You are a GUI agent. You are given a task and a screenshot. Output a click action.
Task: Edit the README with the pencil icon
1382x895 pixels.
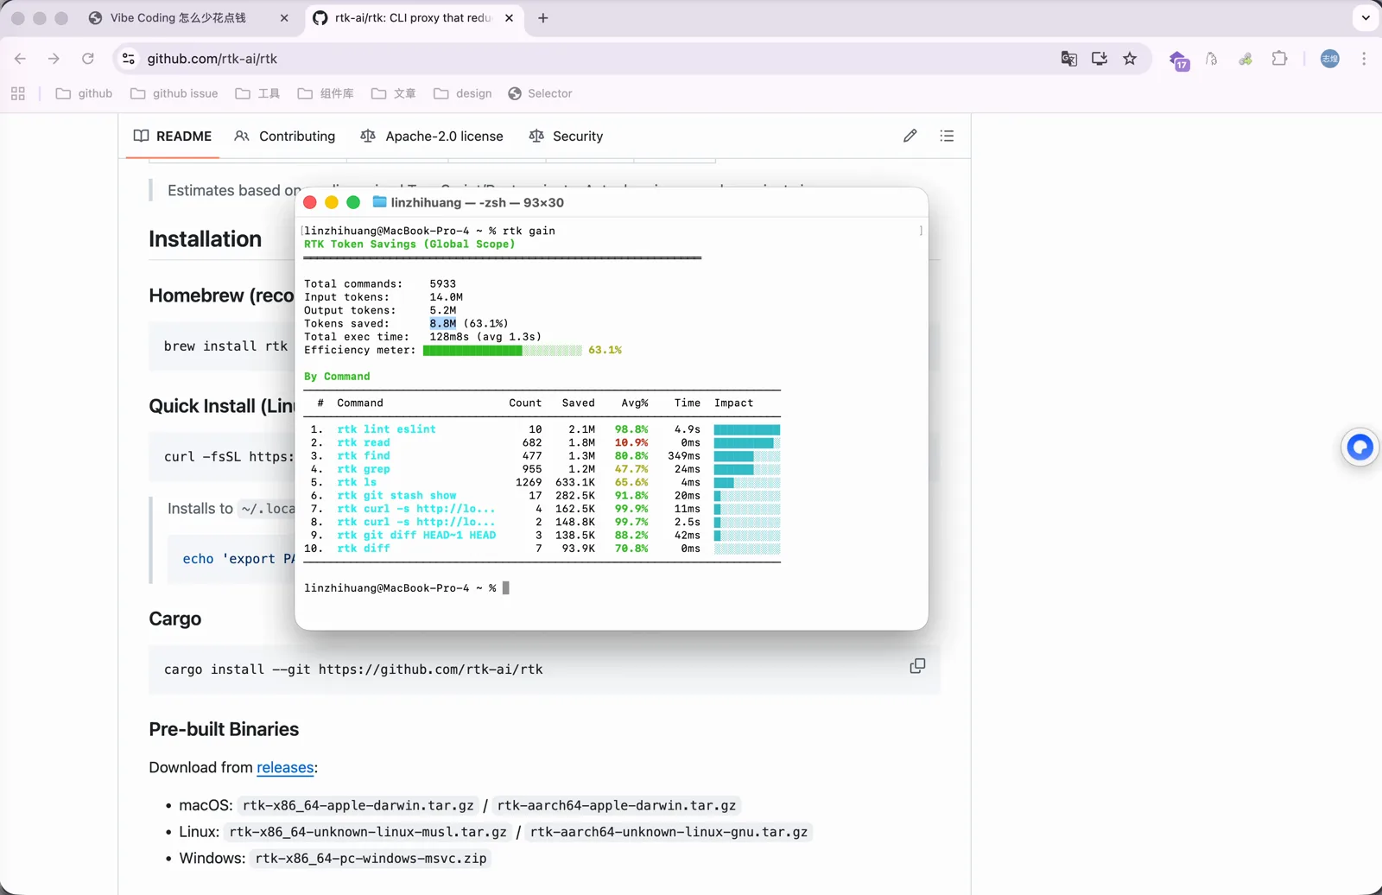point(910,136)
